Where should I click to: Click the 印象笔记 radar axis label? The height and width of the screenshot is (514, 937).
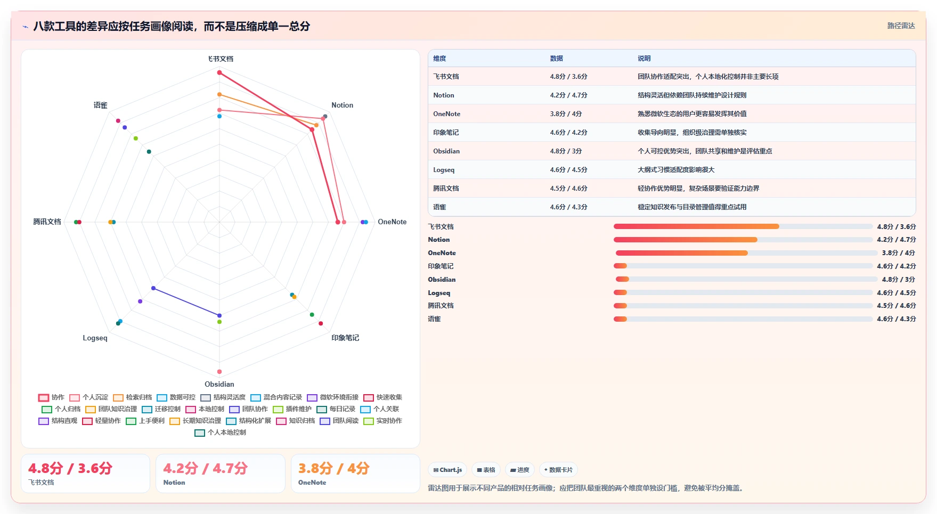coord(345,338)
